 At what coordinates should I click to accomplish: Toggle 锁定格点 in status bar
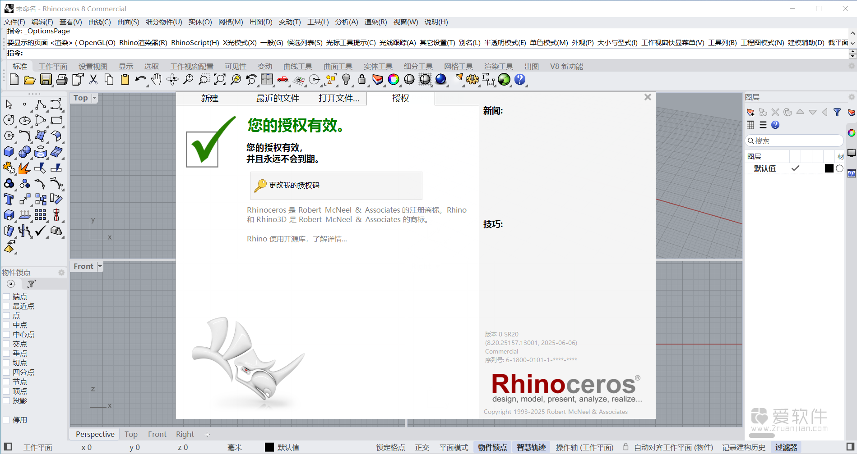point(390,447)
